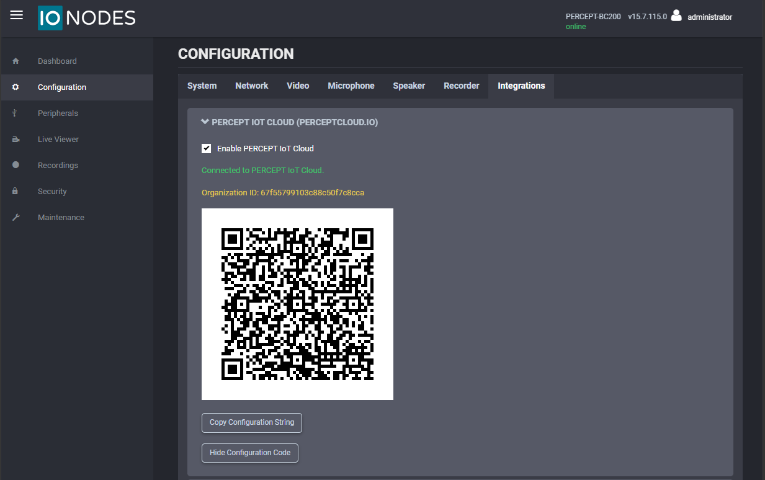Open the Microphone tab

(351, 86)
